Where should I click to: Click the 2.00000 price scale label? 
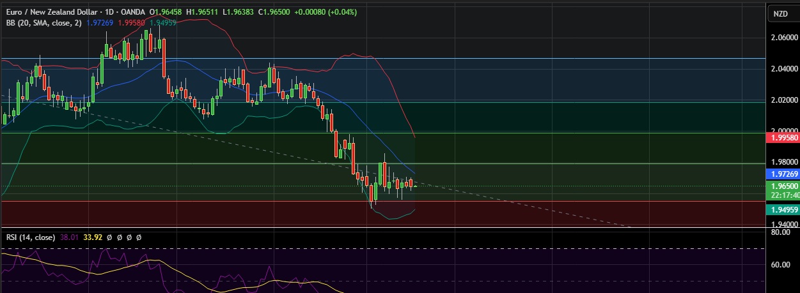point(784,129)
